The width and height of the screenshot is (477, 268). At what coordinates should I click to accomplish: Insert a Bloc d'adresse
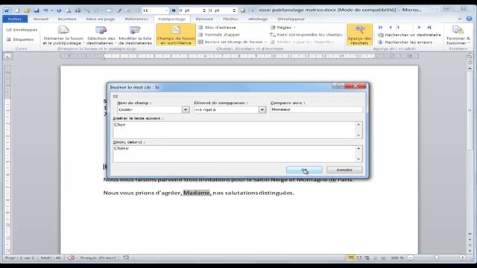pos(217,28)
